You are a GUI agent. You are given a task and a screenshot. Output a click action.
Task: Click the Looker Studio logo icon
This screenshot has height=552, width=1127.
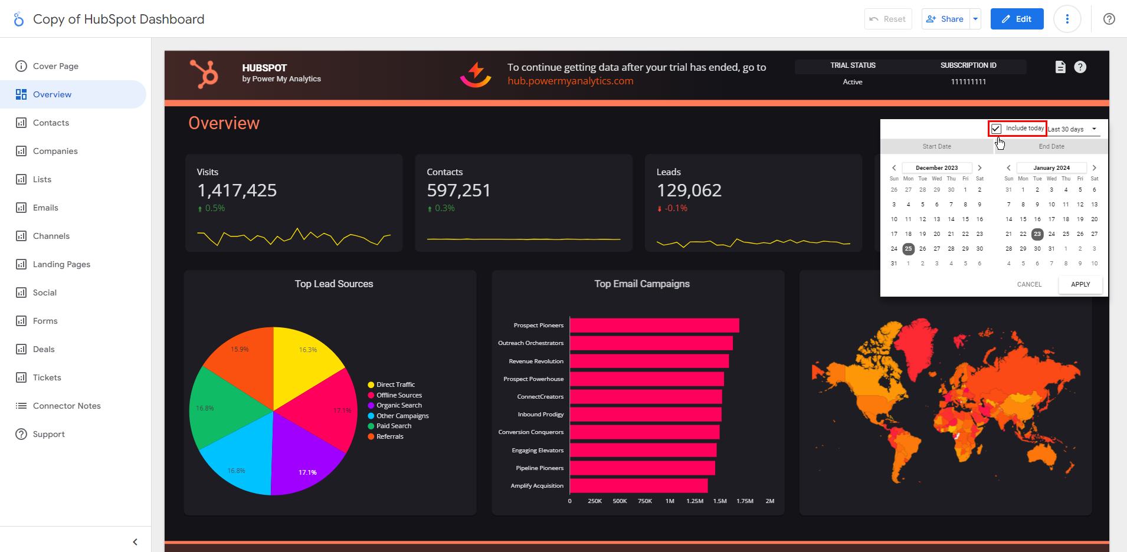click(19, 19)
